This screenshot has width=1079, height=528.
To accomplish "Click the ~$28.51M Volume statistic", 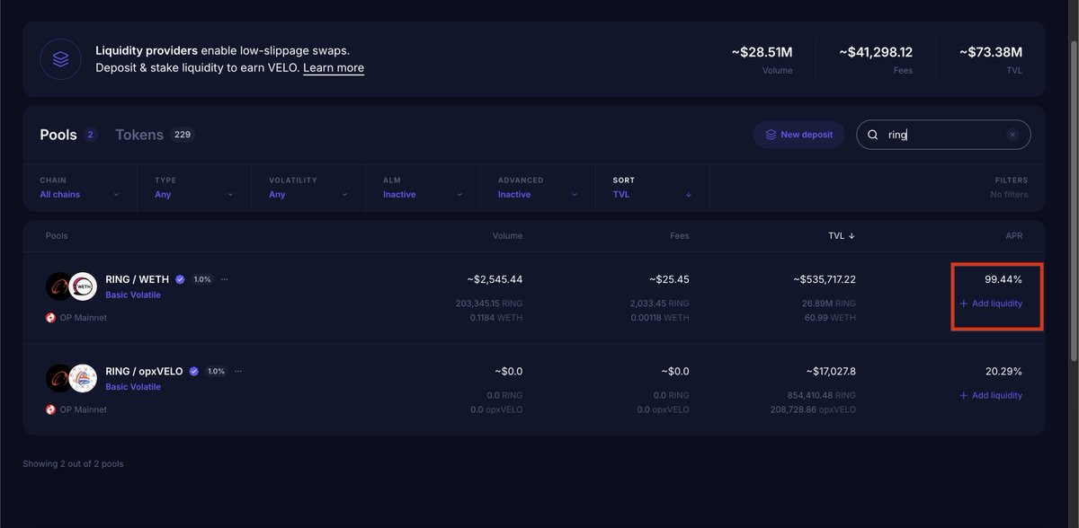I will tap(762, 59).
